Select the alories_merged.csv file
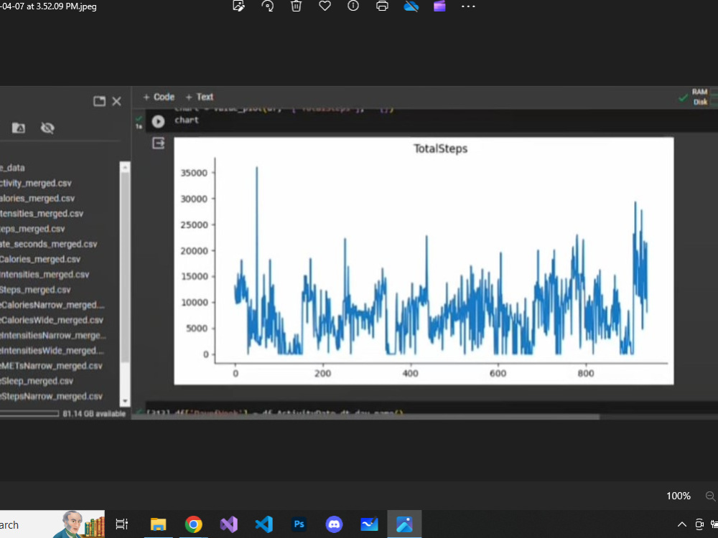 [37, 198]
